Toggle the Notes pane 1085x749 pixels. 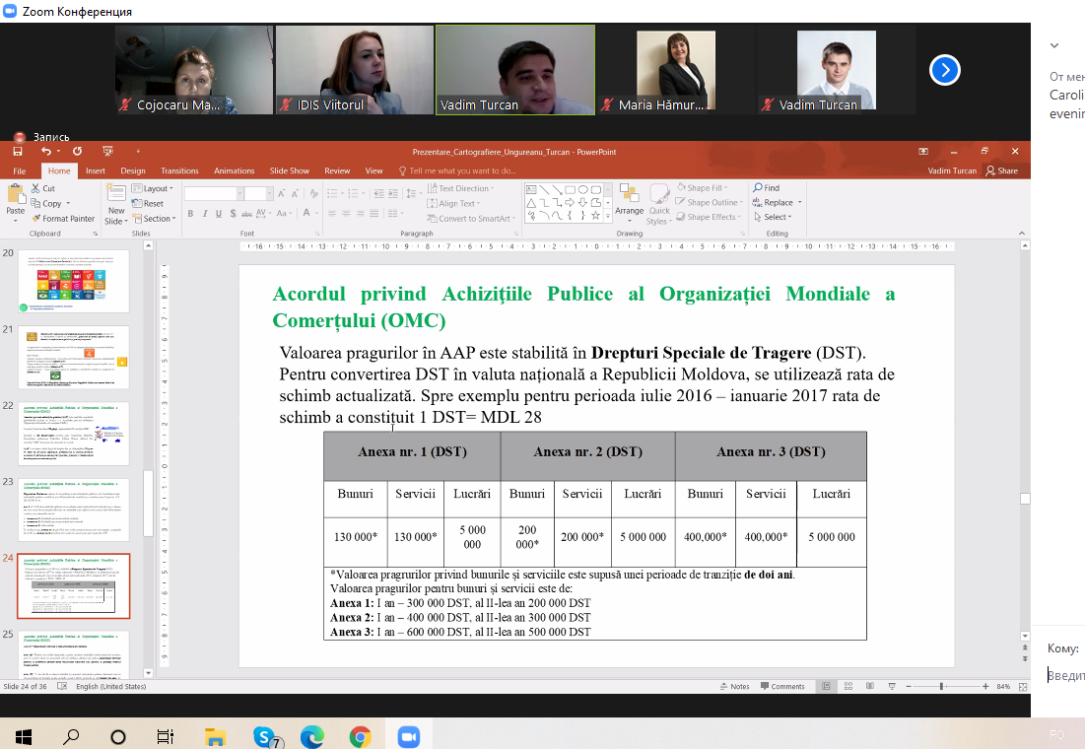(x=735, y=687)
